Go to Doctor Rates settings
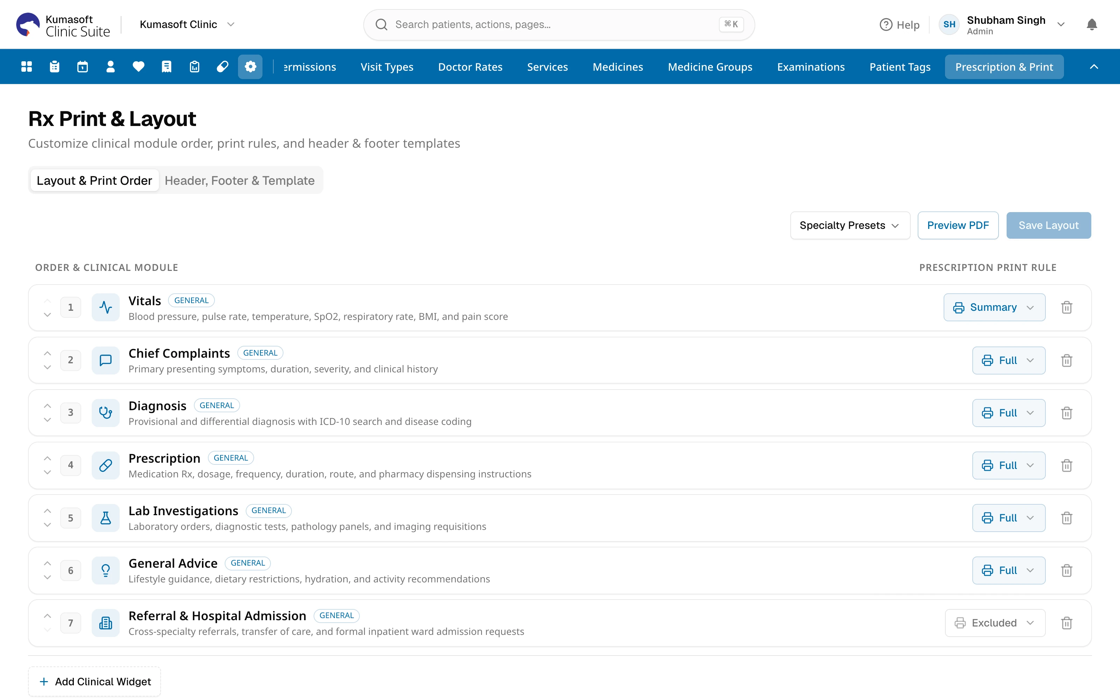This screenshot has width=1120, height=700. click(470, 66)
